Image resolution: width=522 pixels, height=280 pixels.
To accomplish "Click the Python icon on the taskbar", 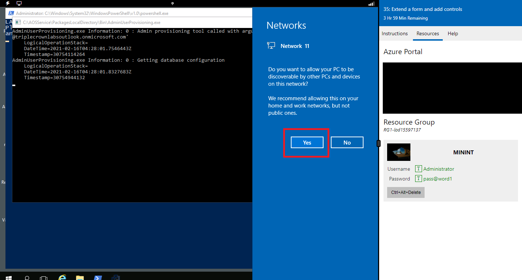I will [x=116, y=278].
